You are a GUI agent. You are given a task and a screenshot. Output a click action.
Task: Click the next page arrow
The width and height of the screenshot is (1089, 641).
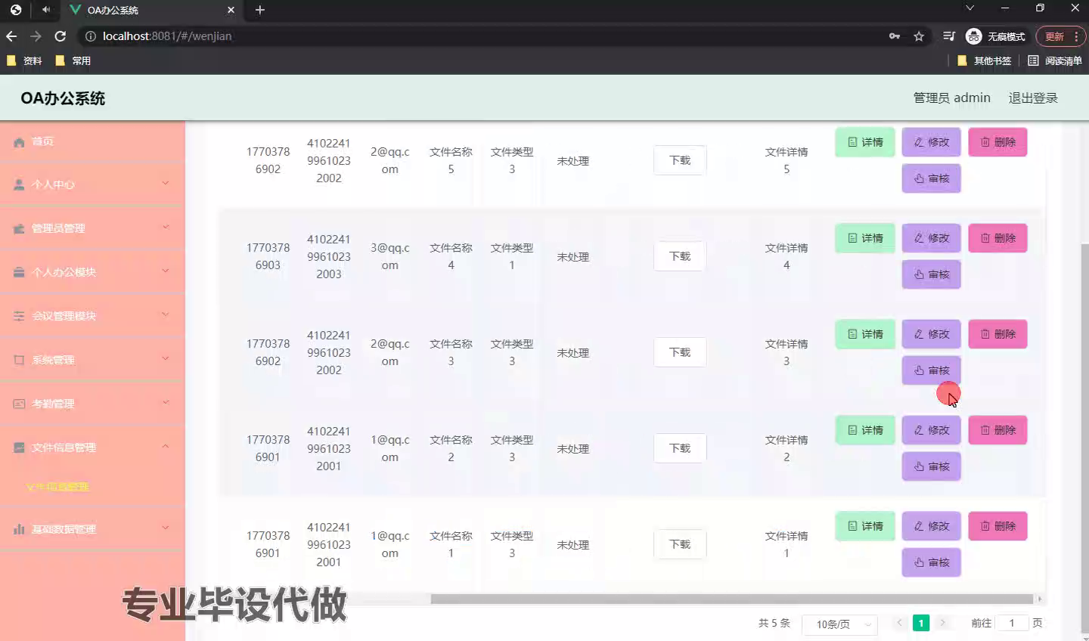942,623
